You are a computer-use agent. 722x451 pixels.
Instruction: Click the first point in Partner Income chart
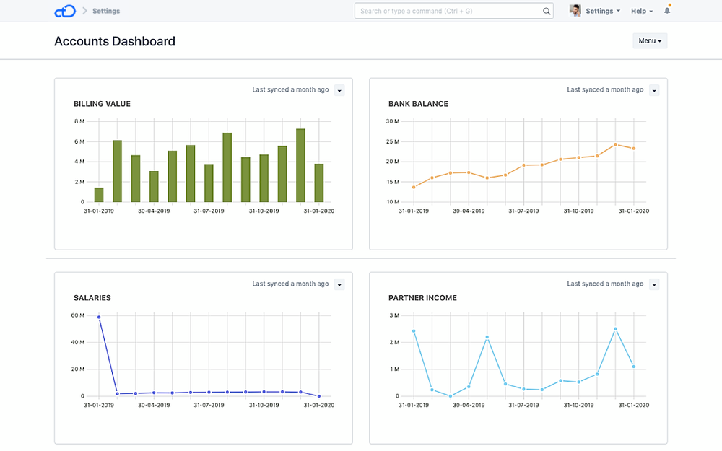[414, 331]
